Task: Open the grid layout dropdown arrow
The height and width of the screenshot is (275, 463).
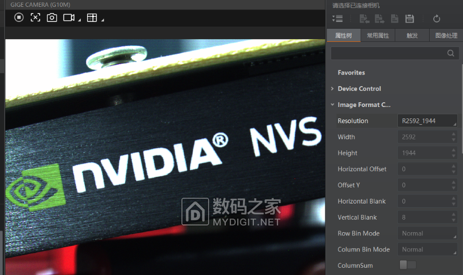Action: point(103,20)
